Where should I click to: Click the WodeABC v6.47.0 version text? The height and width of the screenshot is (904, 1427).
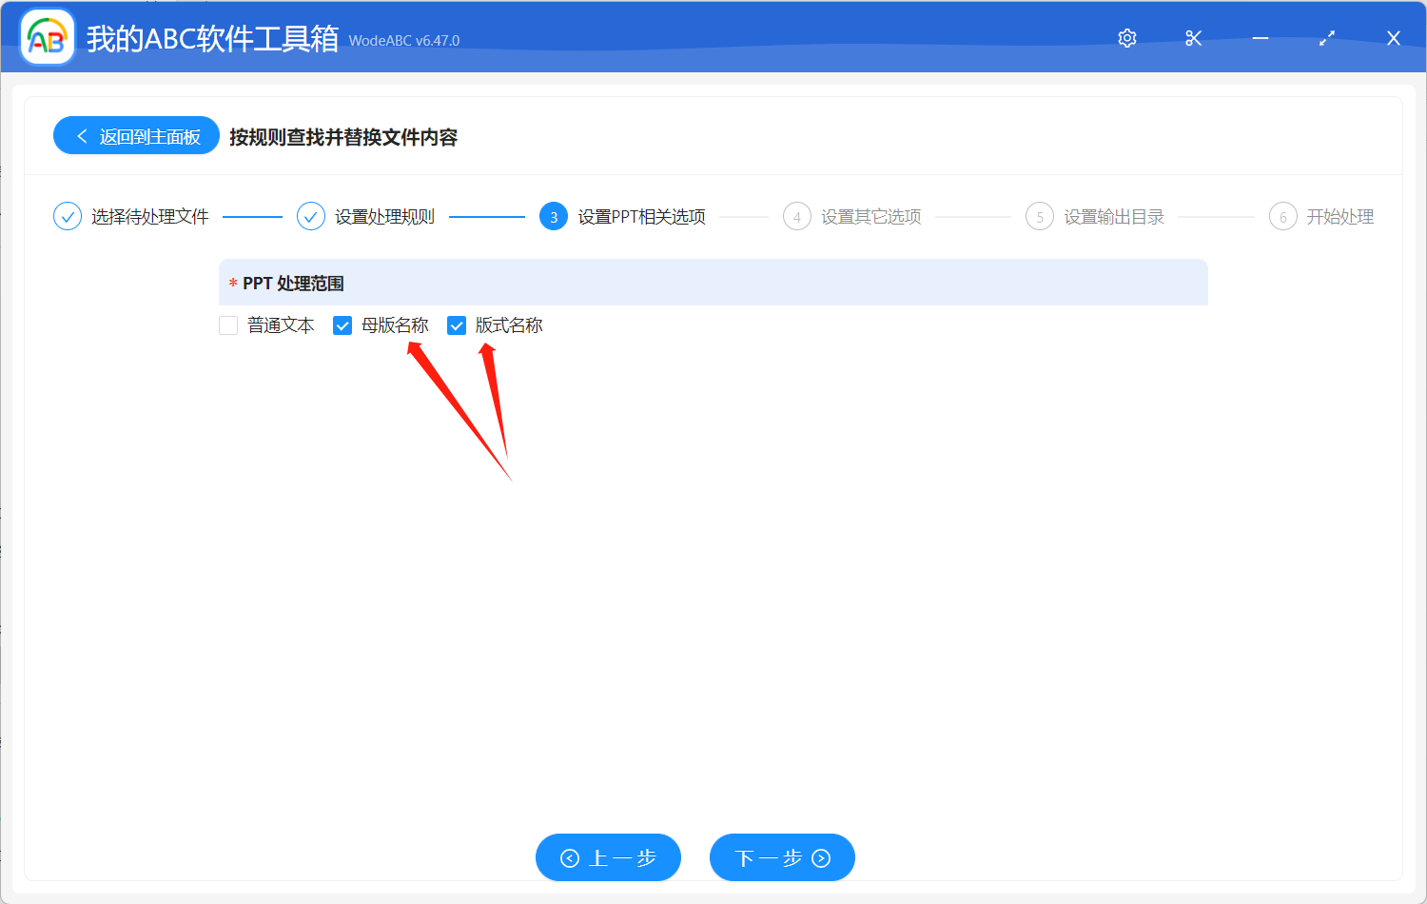point(403,41)
